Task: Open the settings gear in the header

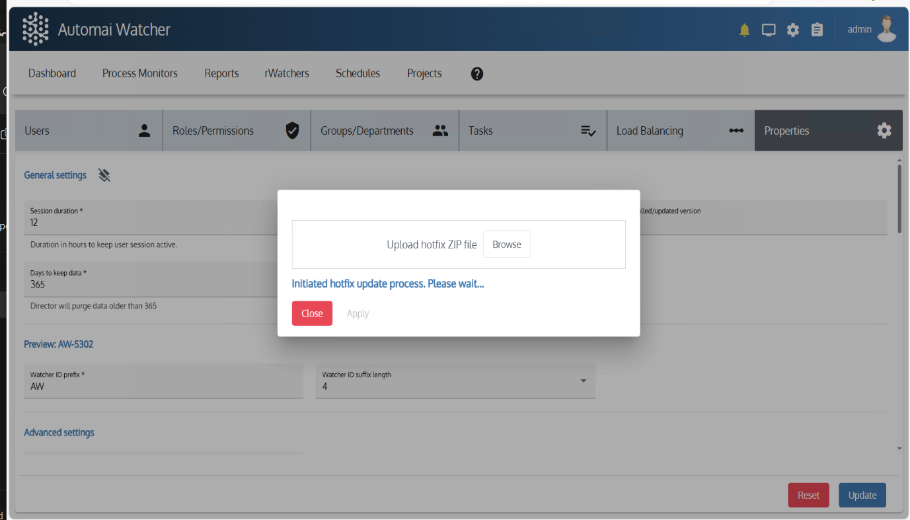Action: (x=793, y=30)
